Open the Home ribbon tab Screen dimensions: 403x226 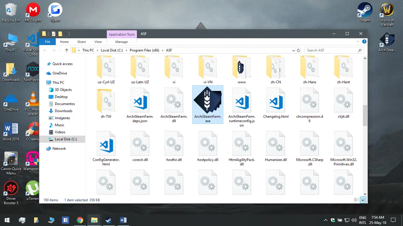64,42
